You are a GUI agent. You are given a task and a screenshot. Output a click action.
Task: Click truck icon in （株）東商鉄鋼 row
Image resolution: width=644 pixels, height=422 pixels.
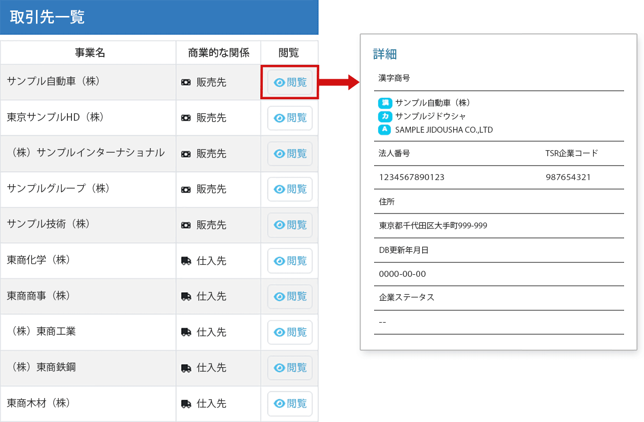tap(186, 368)
